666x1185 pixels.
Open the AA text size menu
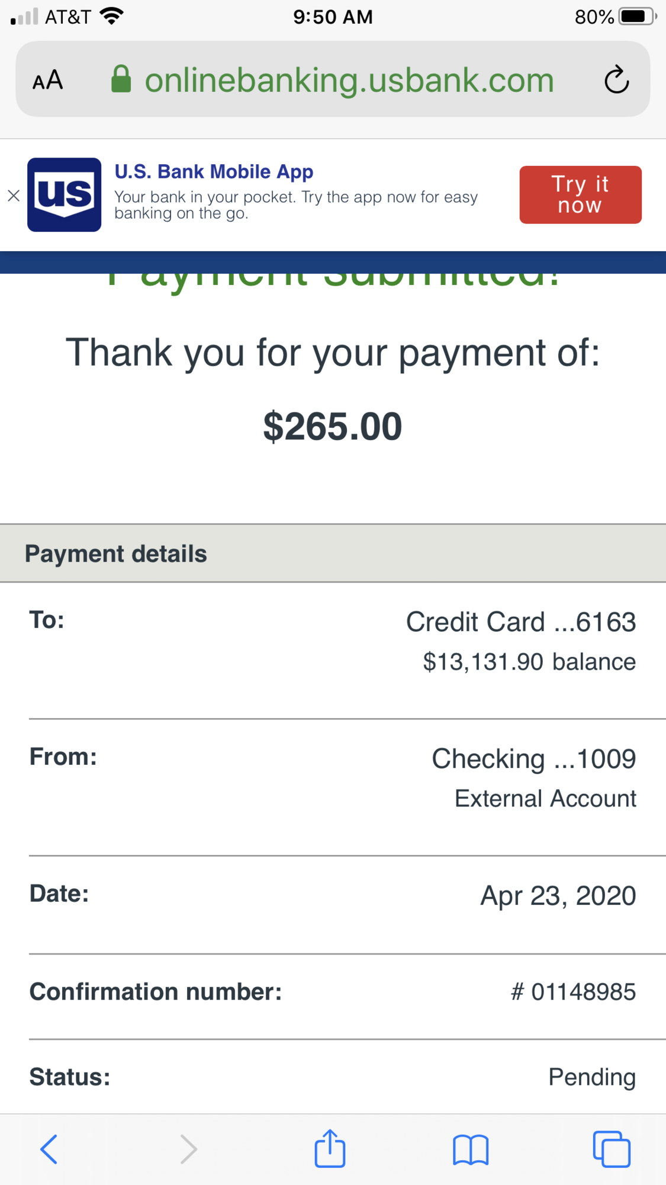click(47, 80)
